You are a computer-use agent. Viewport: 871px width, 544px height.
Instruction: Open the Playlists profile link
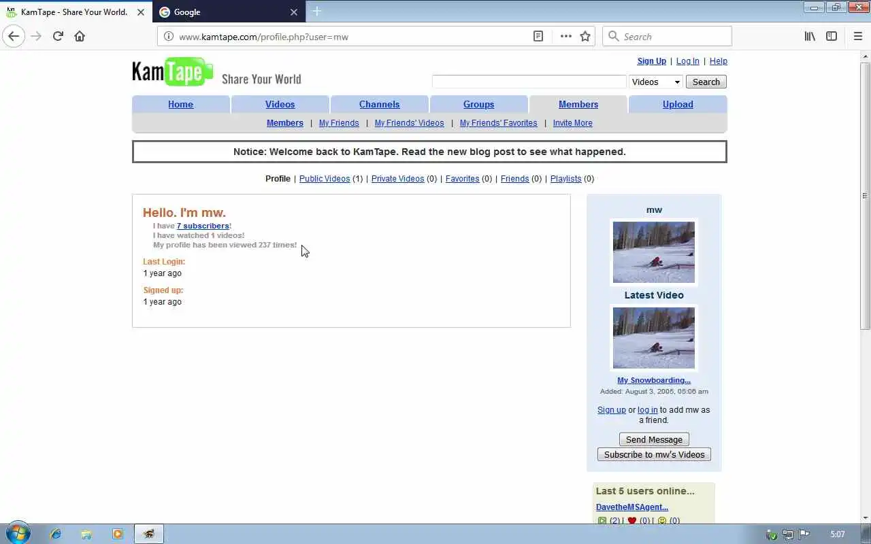(565, 179)
